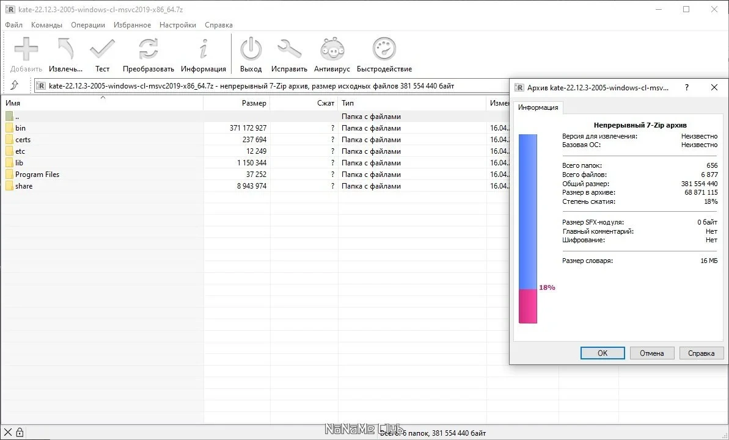Image resolution: width=729 pixels, height=440 pixels.
Task: Click the lock icon in status bar
Action: (x=20, y=433)
